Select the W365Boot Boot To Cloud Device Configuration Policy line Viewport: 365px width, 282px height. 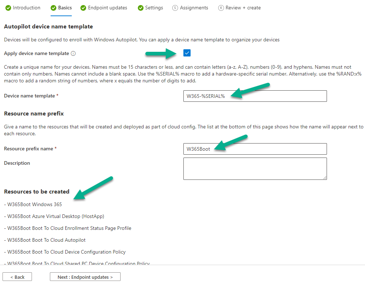click(65, 252)
